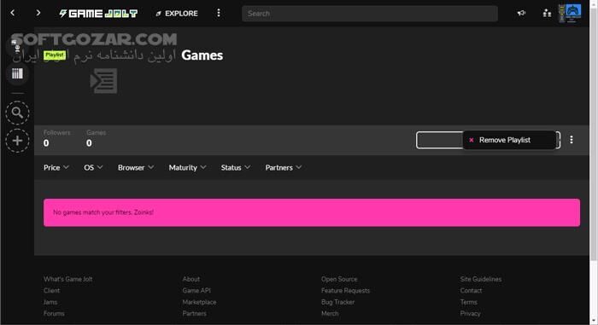Expand the Status filter dropdown
This screenshot has width=598, height=325.
coord(235,167)
